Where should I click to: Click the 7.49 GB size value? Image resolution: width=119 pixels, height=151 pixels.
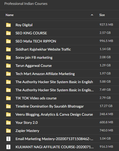pyautogui.click(x=105, y=90)
